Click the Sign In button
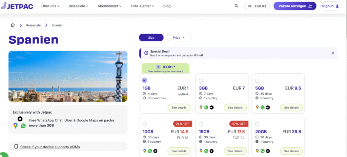This screenshot has width=347, height=157. (x=330, y=6)
